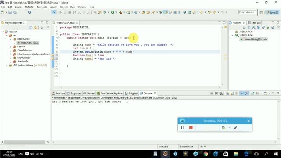Expand the SiteOopEx package
This screenshot has height=158, width=281.
[11, 61]
